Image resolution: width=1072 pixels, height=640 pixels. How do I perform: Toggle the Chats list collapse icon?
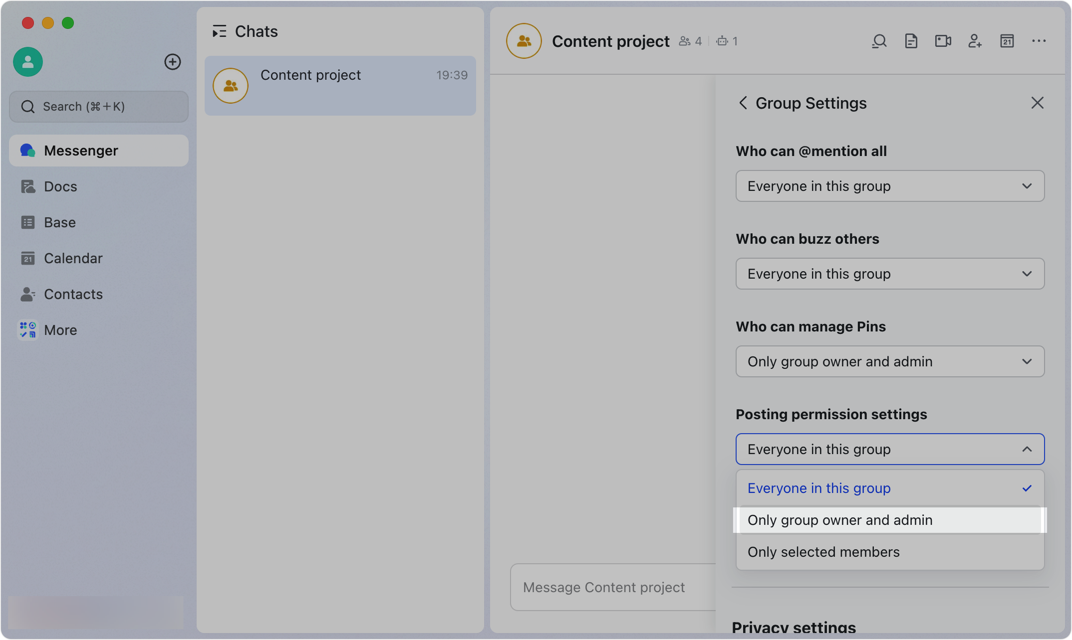pyautogui.click(x=220, y=31)
